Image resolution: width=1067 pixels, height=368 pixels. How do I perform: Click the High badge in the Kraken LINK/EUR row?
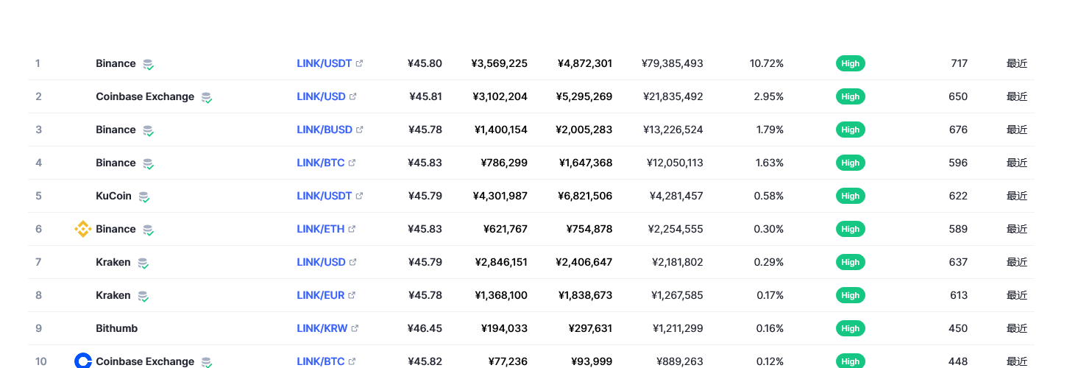pyautogui.click(x=851, y=295)
